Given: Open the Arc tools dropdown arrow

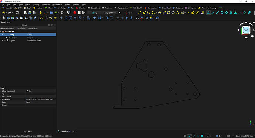Looking at the screenshot, I should tap(156, 13).
